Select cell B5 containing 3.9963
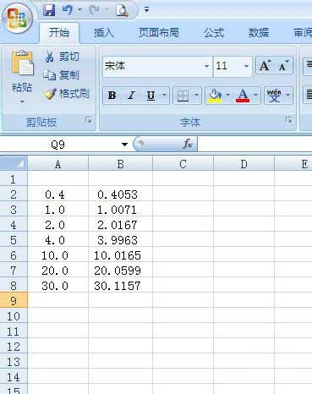Image resolution: width=312 pixels, height=394 pixels. [x=120, y=240]
